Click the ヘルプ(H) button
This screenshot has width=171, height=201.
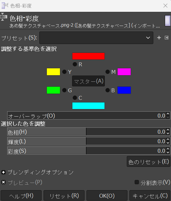(21, 196)
